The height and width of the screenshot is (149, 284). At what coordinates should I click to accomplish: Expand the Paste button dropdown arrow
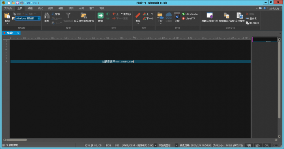click(x=7, y=24)
